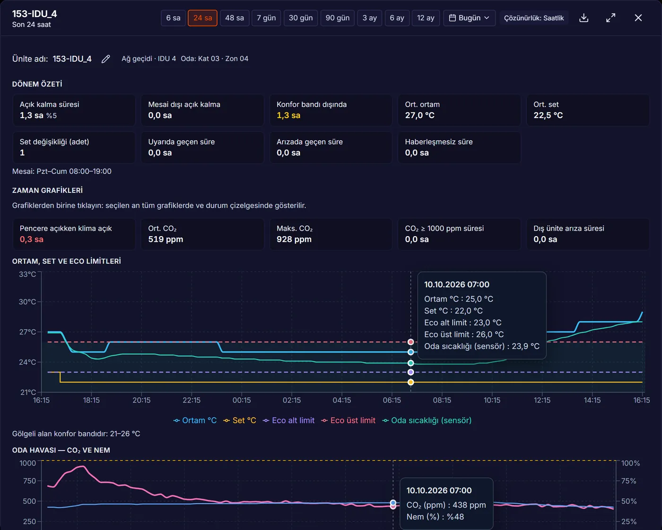Select the 24 sa time range
The width and height of the screenshot is (662, 530).
202,18
